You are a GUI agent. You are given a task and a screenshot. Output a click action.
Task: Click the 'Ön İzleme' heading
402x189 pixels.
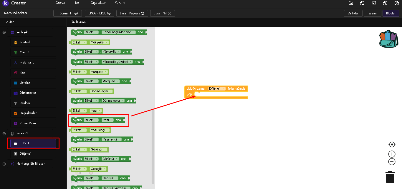click(78, 22)
